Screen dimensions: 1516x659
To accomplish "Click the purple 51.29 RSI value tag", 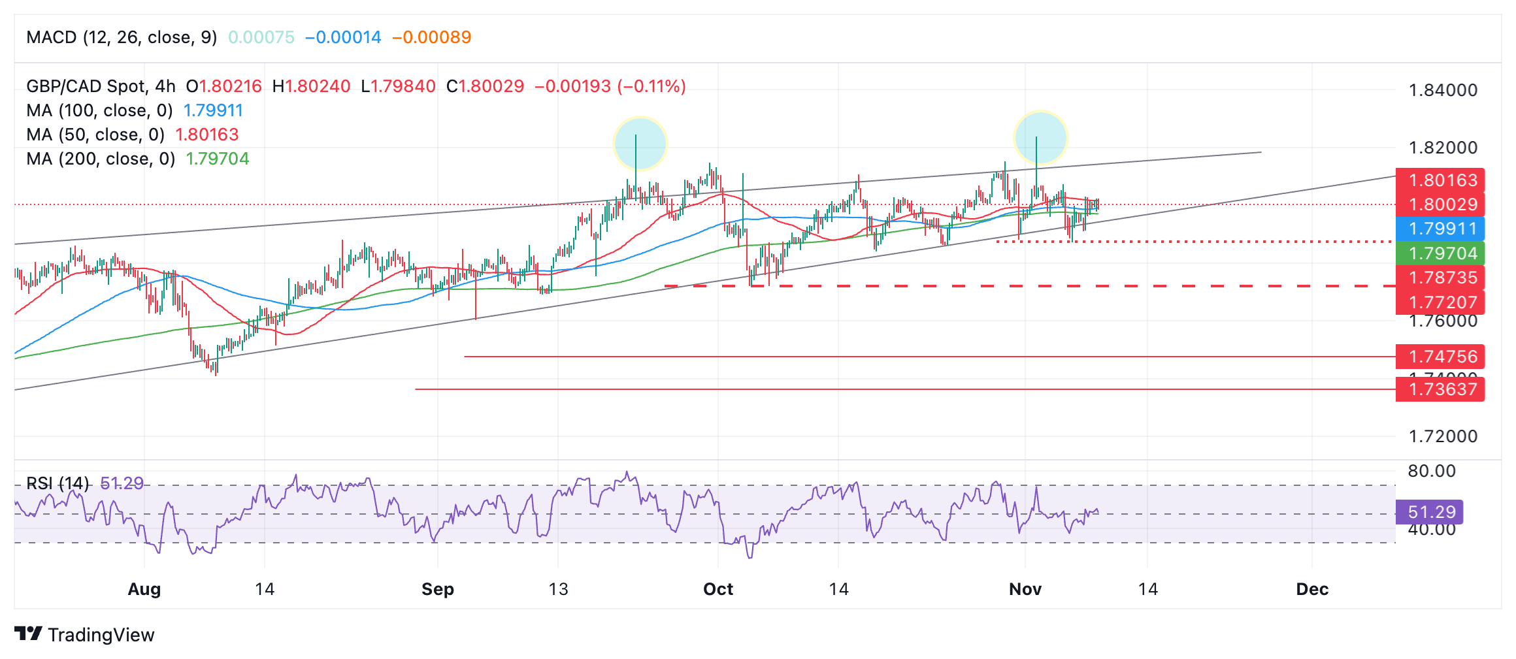I will coord(1429,512).
